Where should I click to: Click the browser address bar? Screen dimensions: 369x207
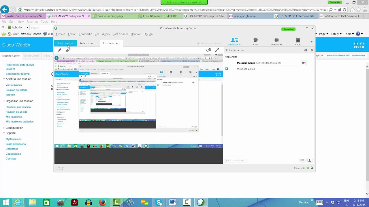click(x=175, y=9)
